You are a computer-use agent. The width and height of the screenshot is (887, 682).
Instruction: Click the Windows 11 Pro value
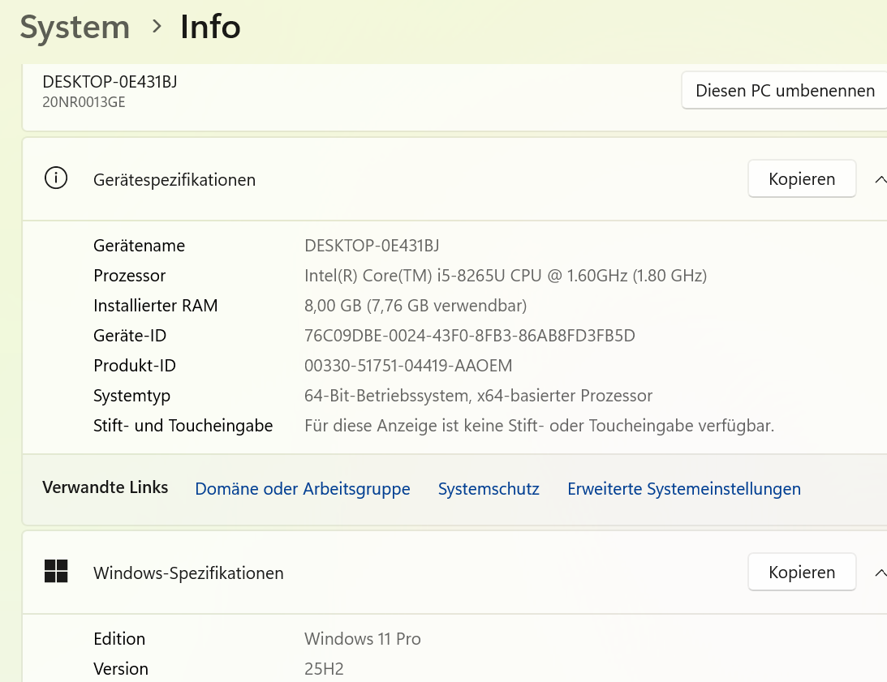coord(363,638)
